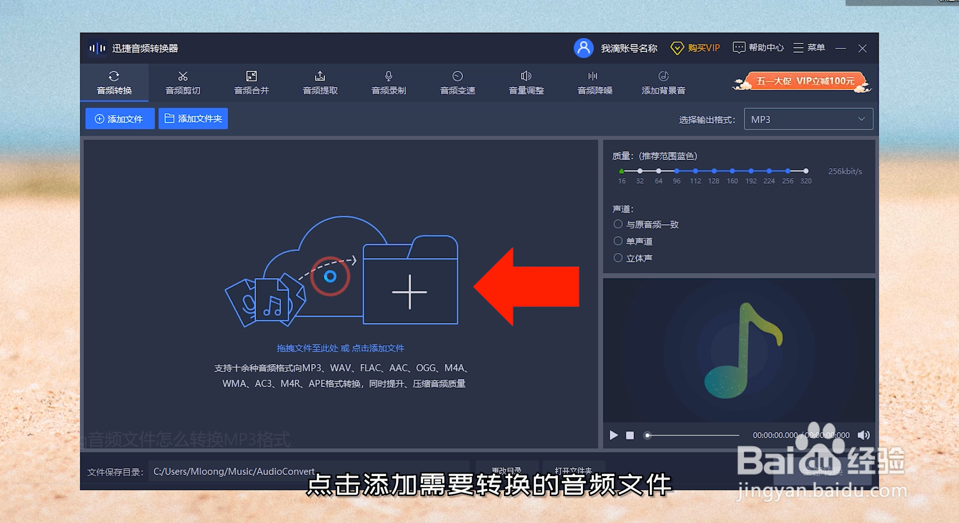Screen dimensions: 959x523
Task: Click the folder plus add-file icon
Action: 410,280
